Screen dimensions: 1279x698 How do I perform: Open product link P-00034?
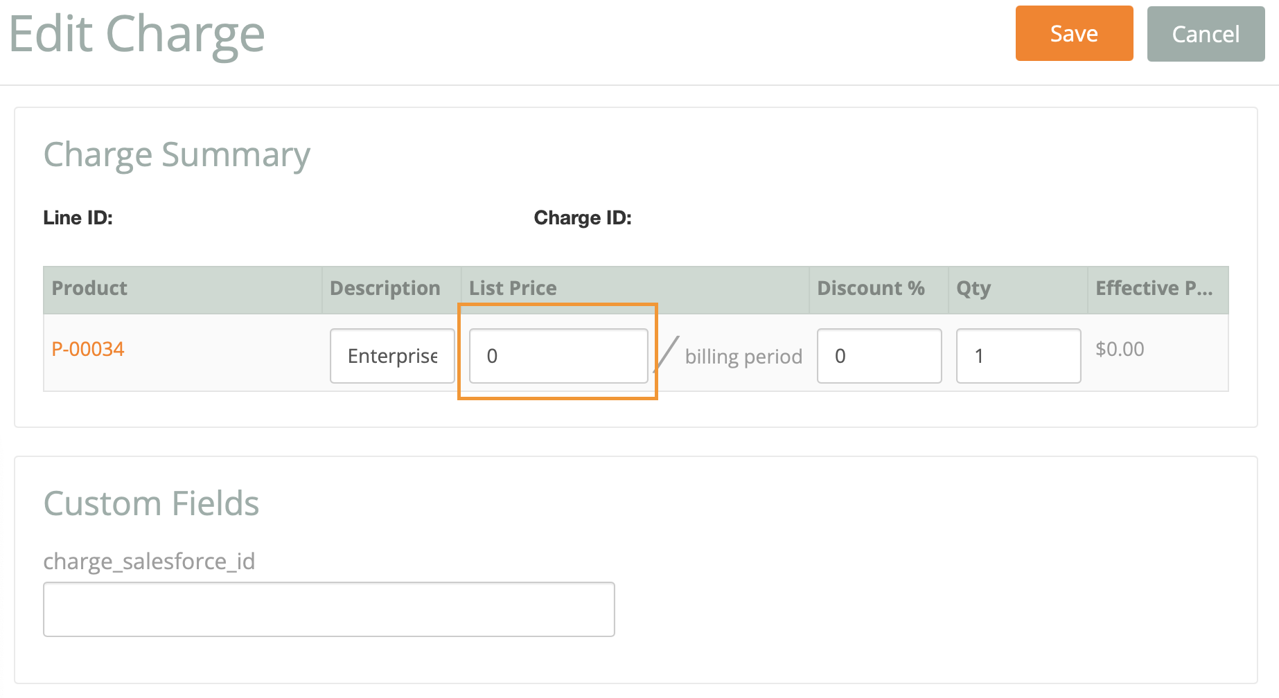(x=88, y=349)
